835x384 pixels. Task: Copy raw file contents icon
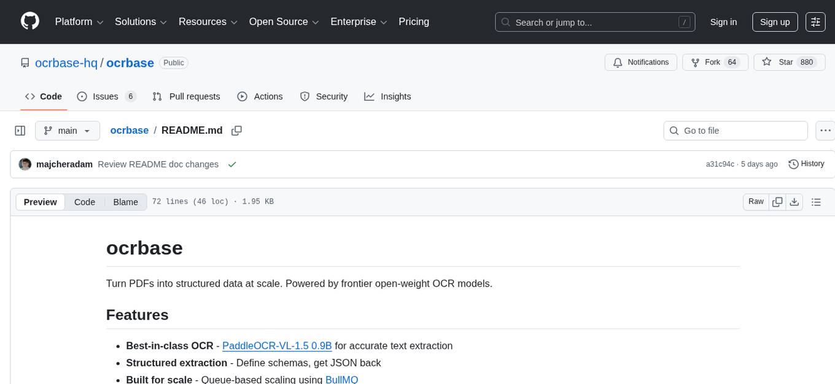[777, 201]
